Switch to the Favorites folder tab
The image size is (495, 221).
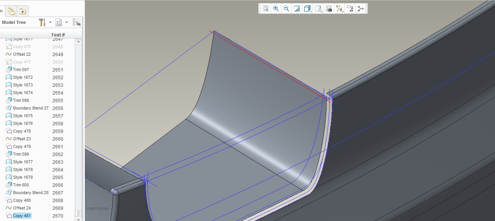pos(23,11)
